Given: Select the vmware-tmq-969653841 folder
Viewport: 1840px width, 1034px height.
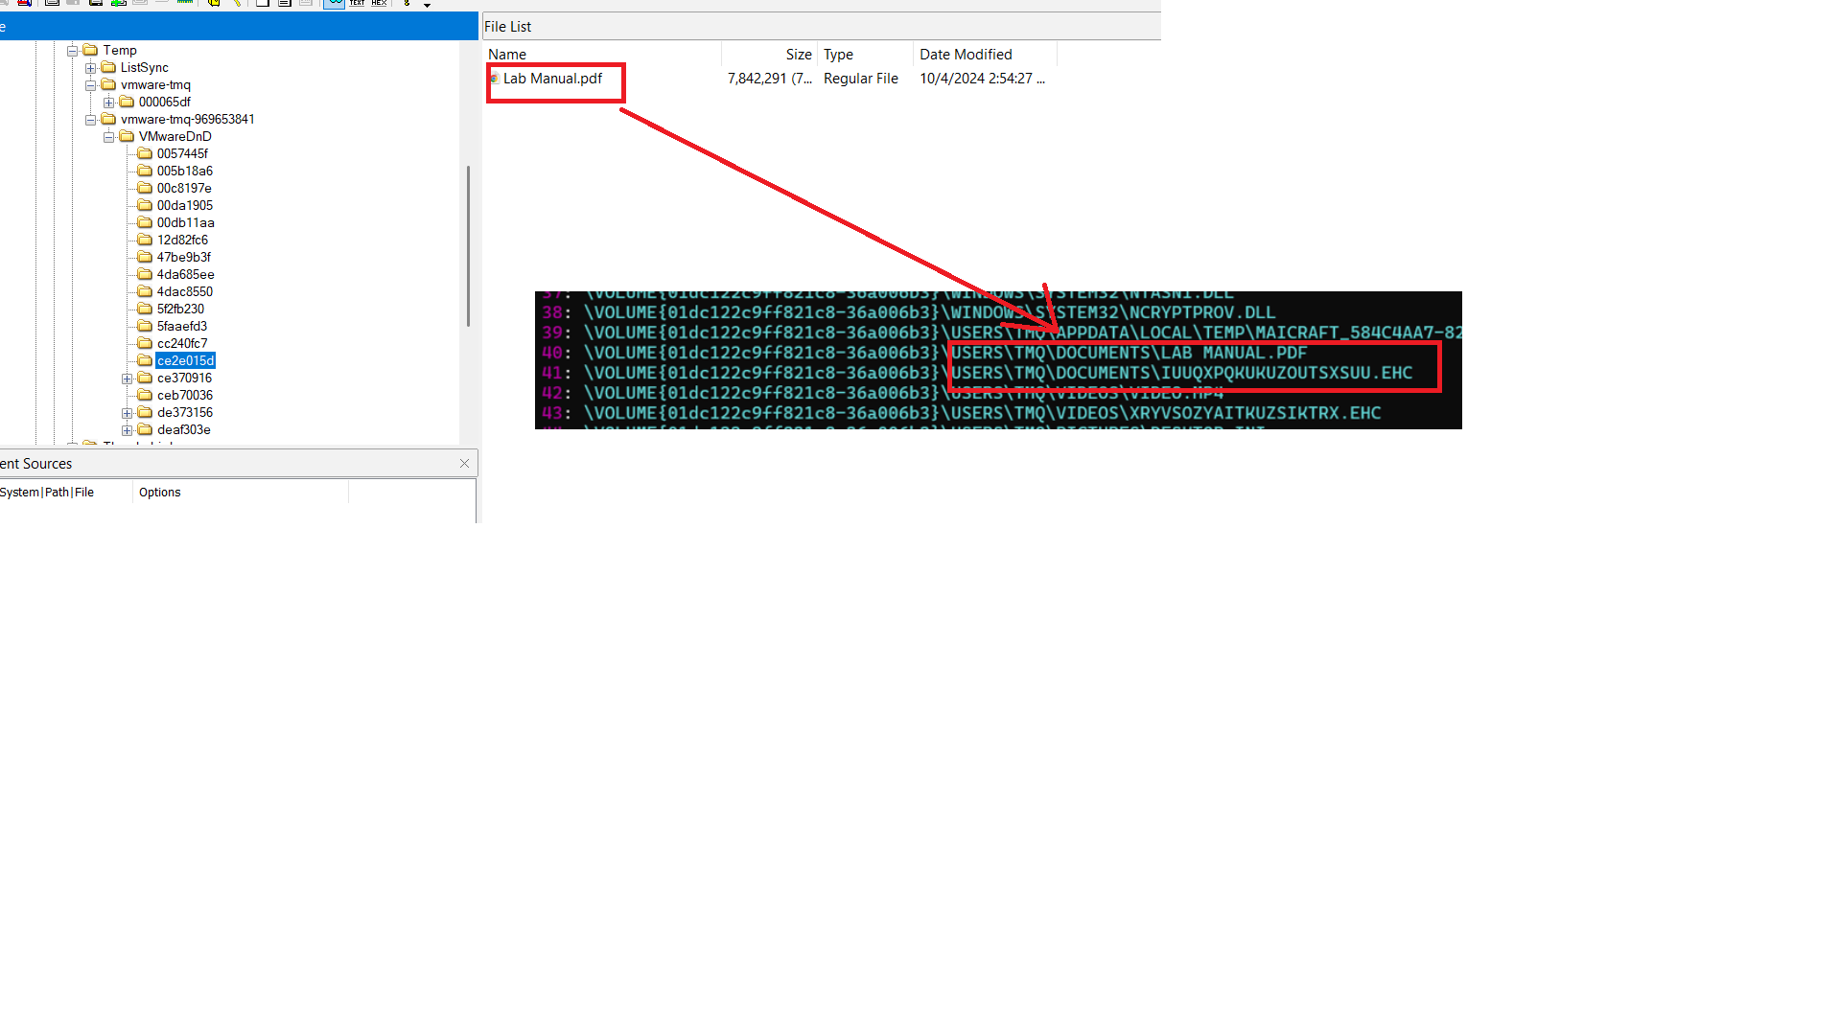Looking at the screenshot, I should (x=187, y=120).
